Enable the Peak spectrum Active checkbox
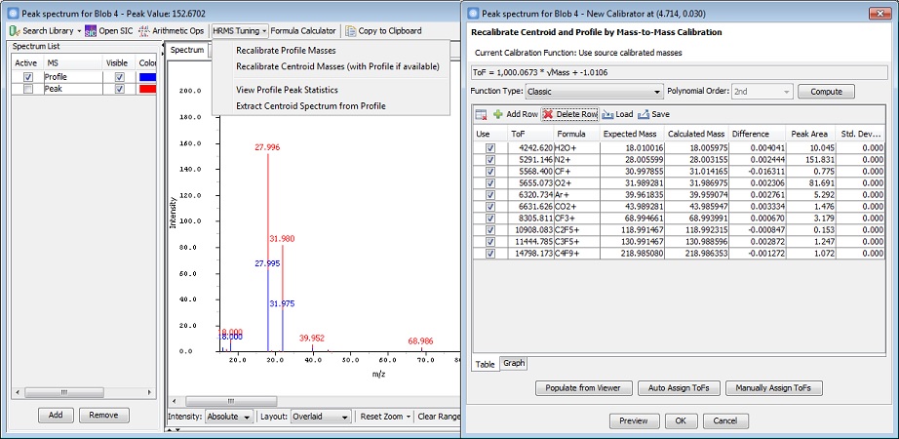The height and width of the screenshot is (439, 899). (x=27, y=89)
